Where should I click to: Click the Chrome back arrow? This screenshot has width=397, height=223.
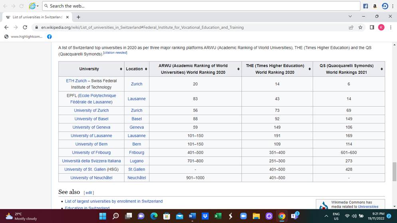(x=6, y=27)
